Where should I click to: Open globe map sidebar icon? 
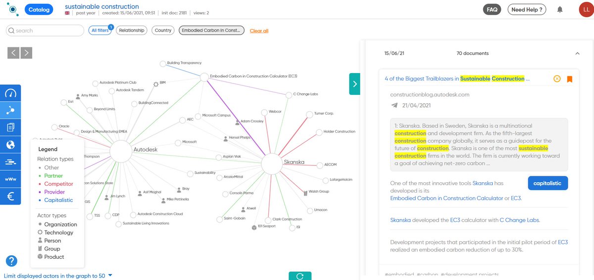click(10, 145)
